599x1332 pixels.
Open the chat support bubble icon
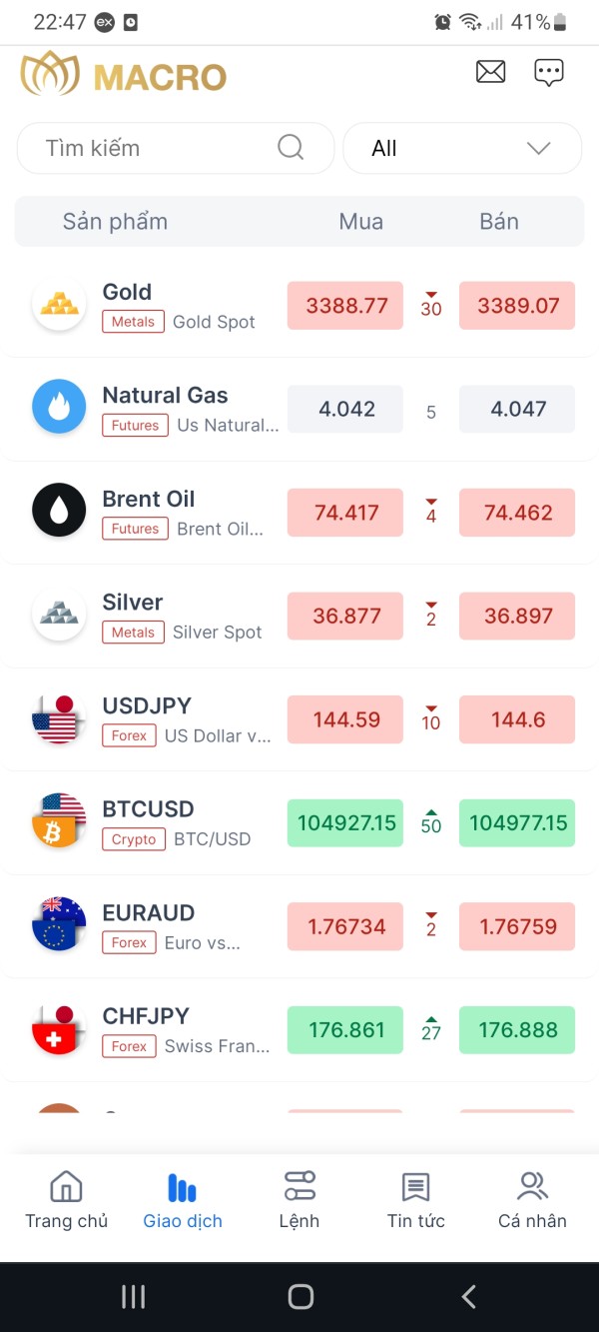[x=549, y=72]
